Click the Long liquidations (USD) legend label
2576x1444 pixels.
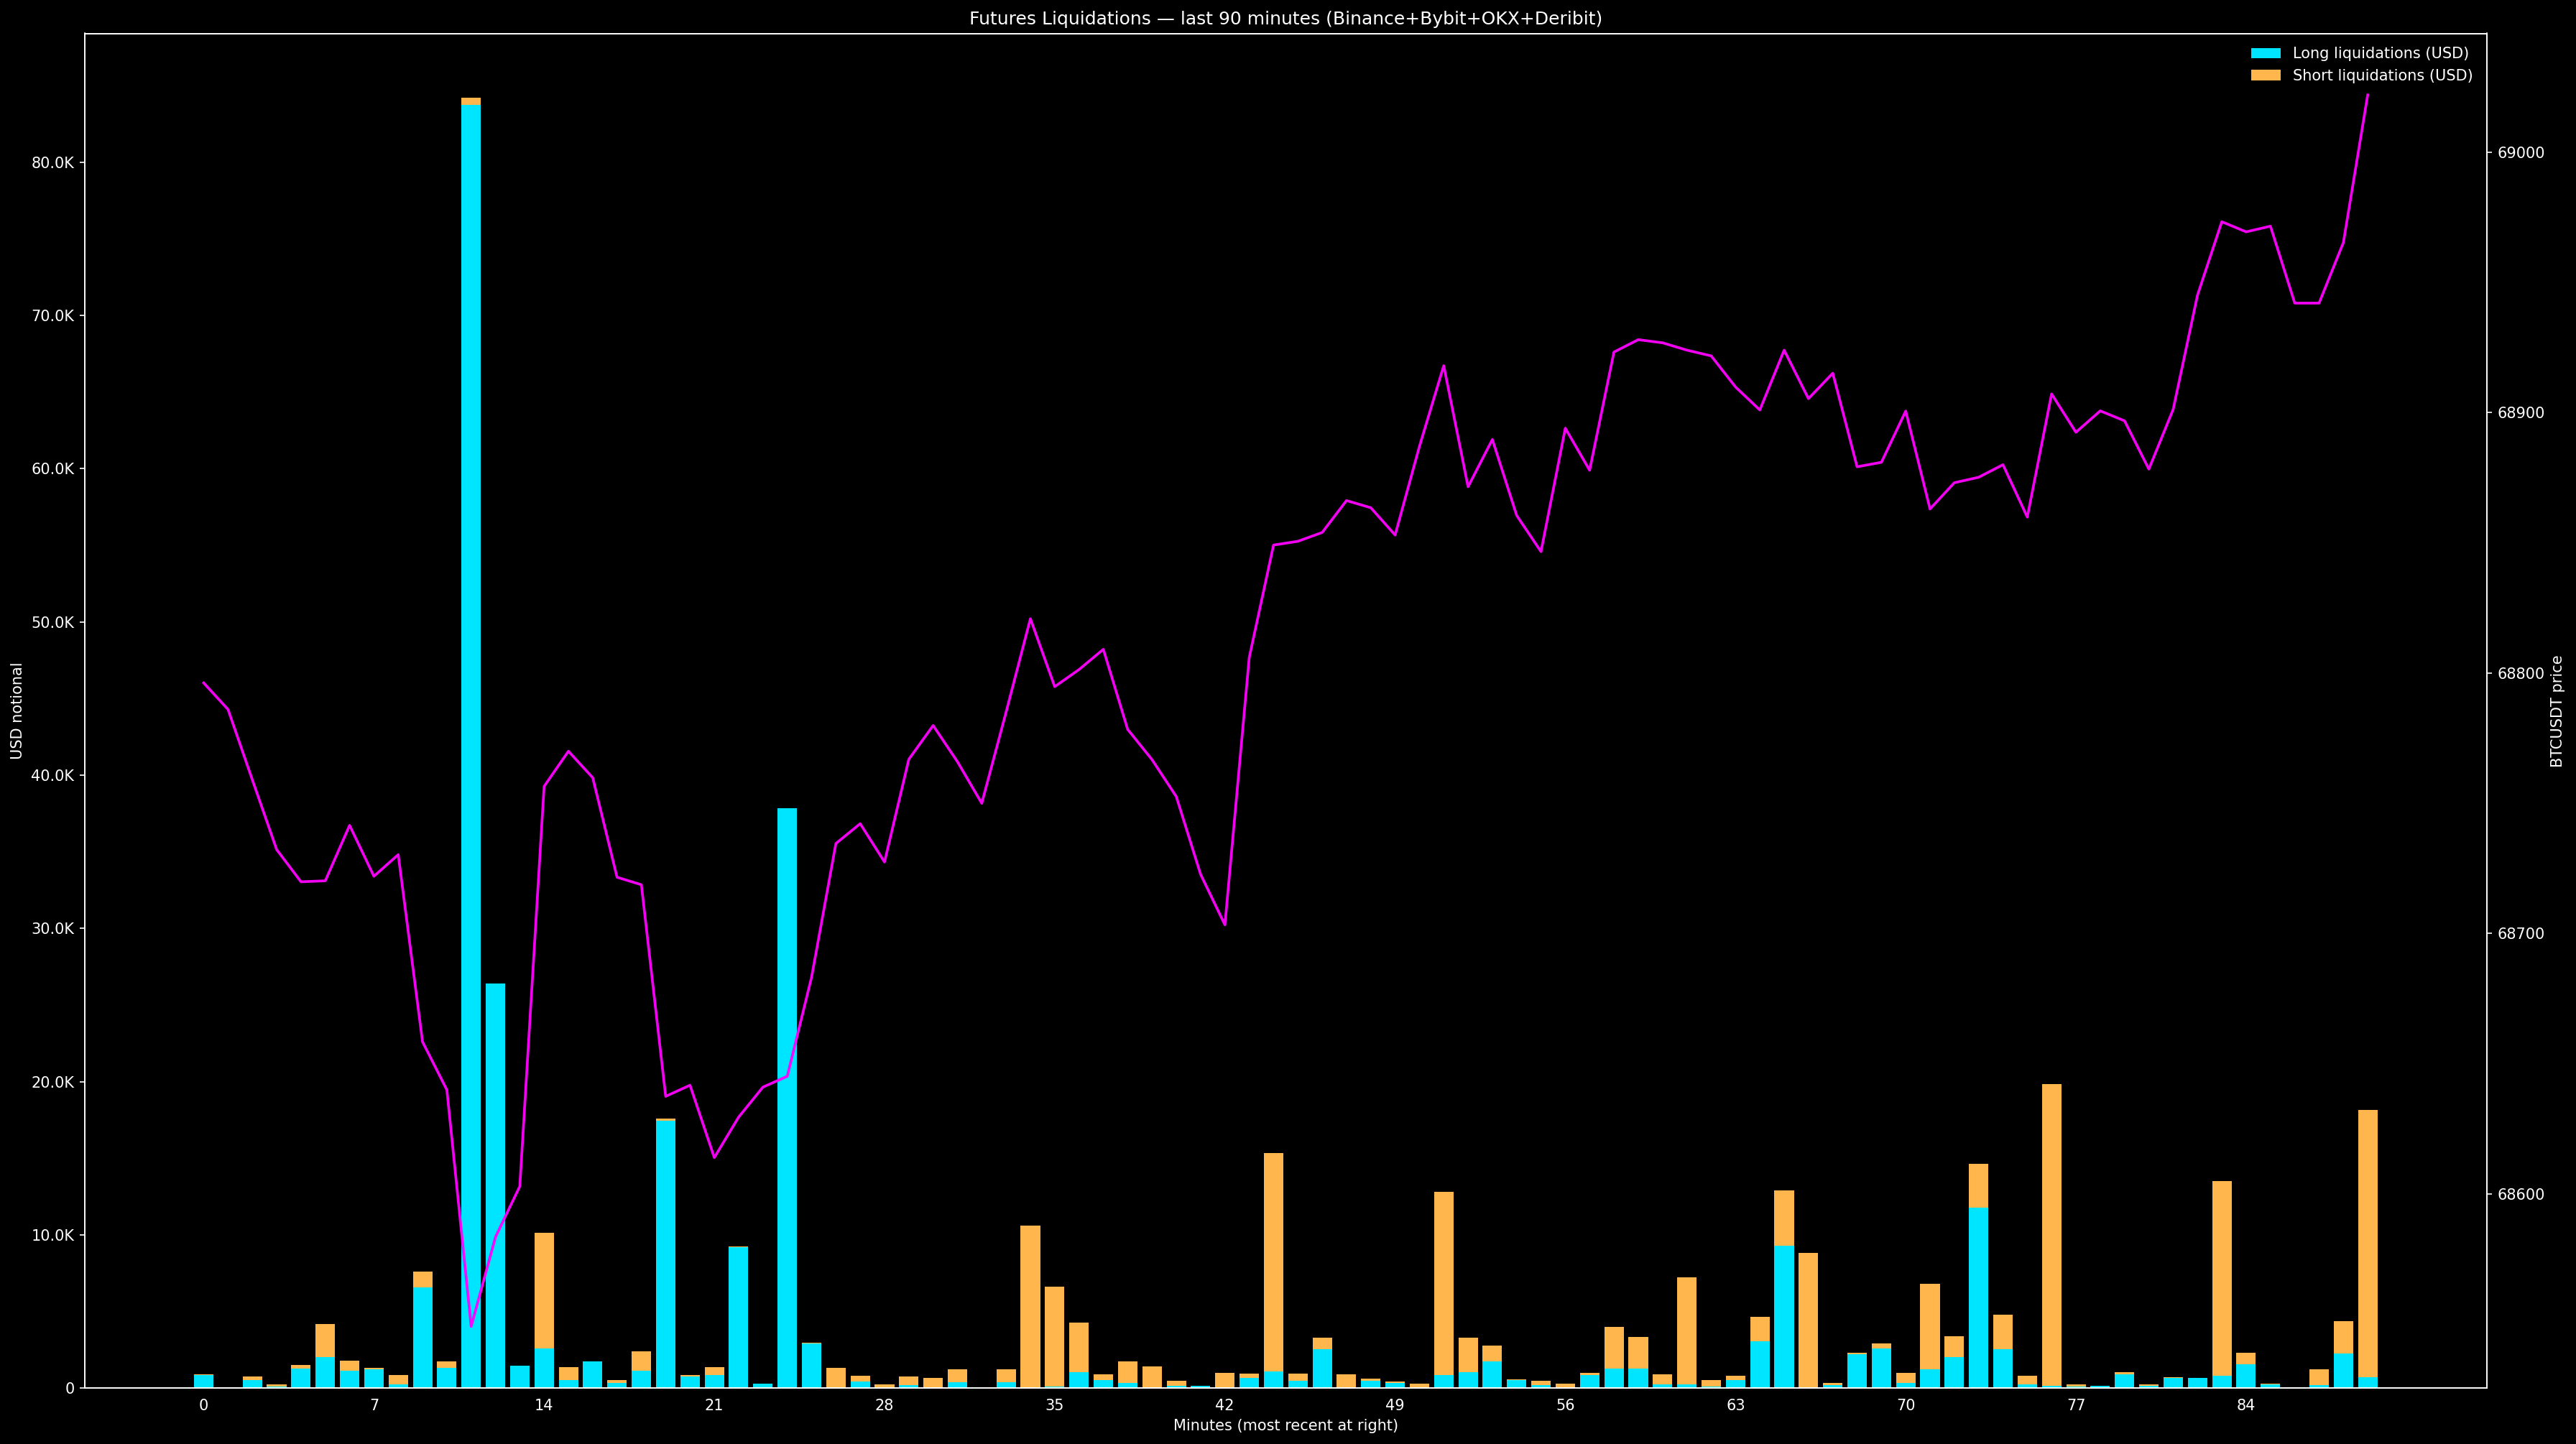(2380, 53)
